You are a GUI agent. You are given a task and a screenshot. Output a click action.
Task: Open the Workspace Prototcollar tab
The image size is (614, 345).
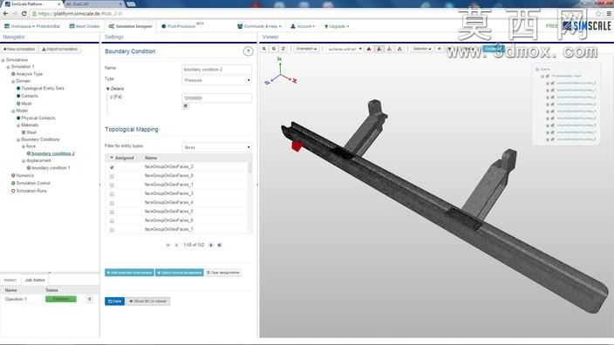pyautogui.click(x=32, y=26)
